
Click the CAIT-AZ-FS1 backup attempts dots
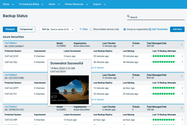[x=163, y=94]
